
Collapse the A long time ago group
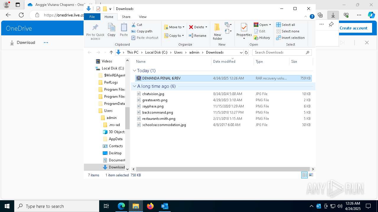[134, 86]
